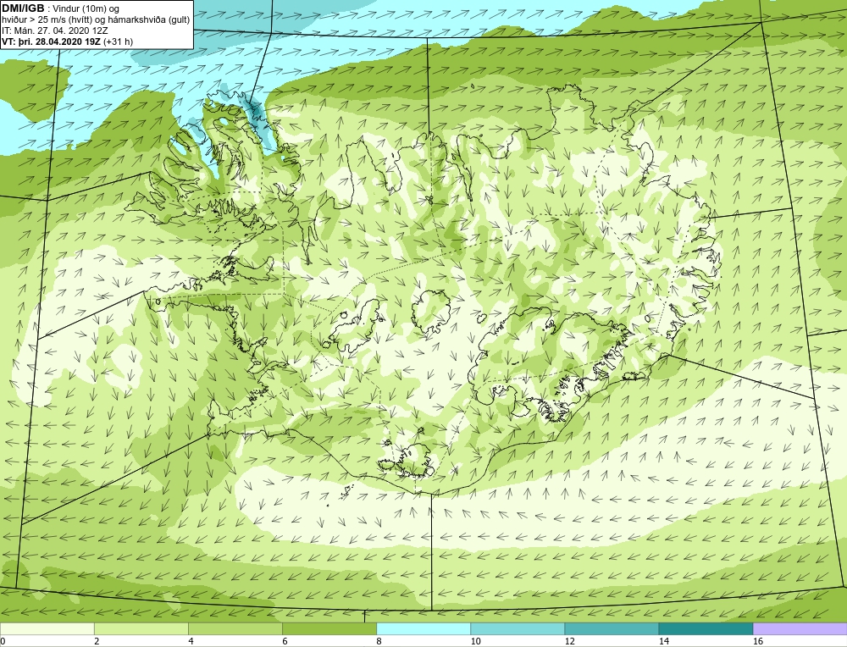Click the legend scale value '12'

[x=569, y=641]
